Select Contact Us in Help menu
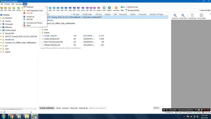The height and width of the screenshot is (119, 211). 35,17
